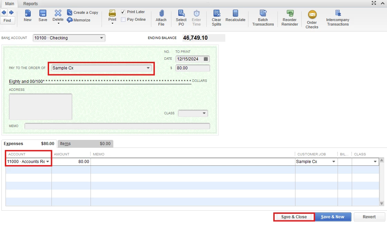The width and height of the screenshot is (387, 229).
Task: Expand the Bank Account dropdown
Action: 102,38
